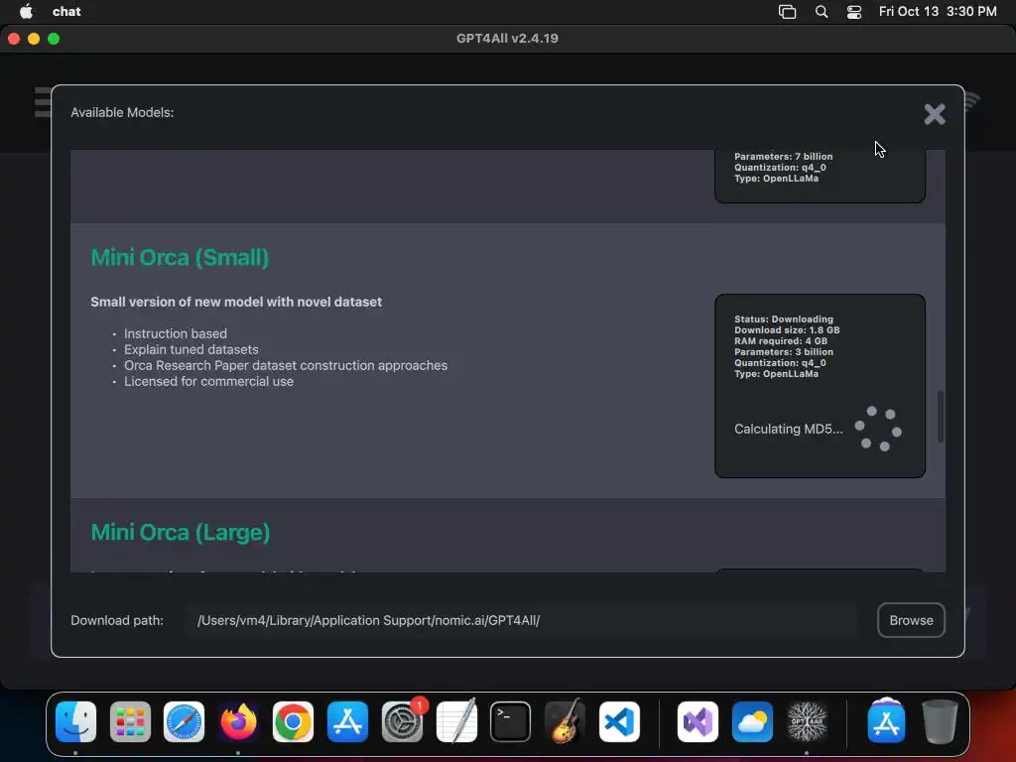Click the 'Available Models:' label
This screenshot has height=762, width=1016.
(x=122, y=112)
